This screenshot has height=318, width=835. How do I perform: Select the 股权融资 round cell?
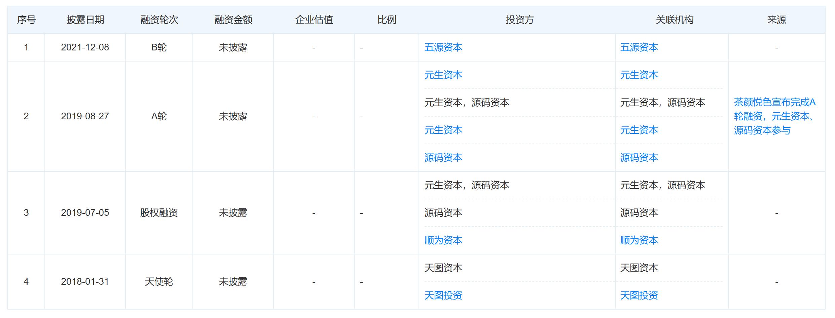[159, 213]
